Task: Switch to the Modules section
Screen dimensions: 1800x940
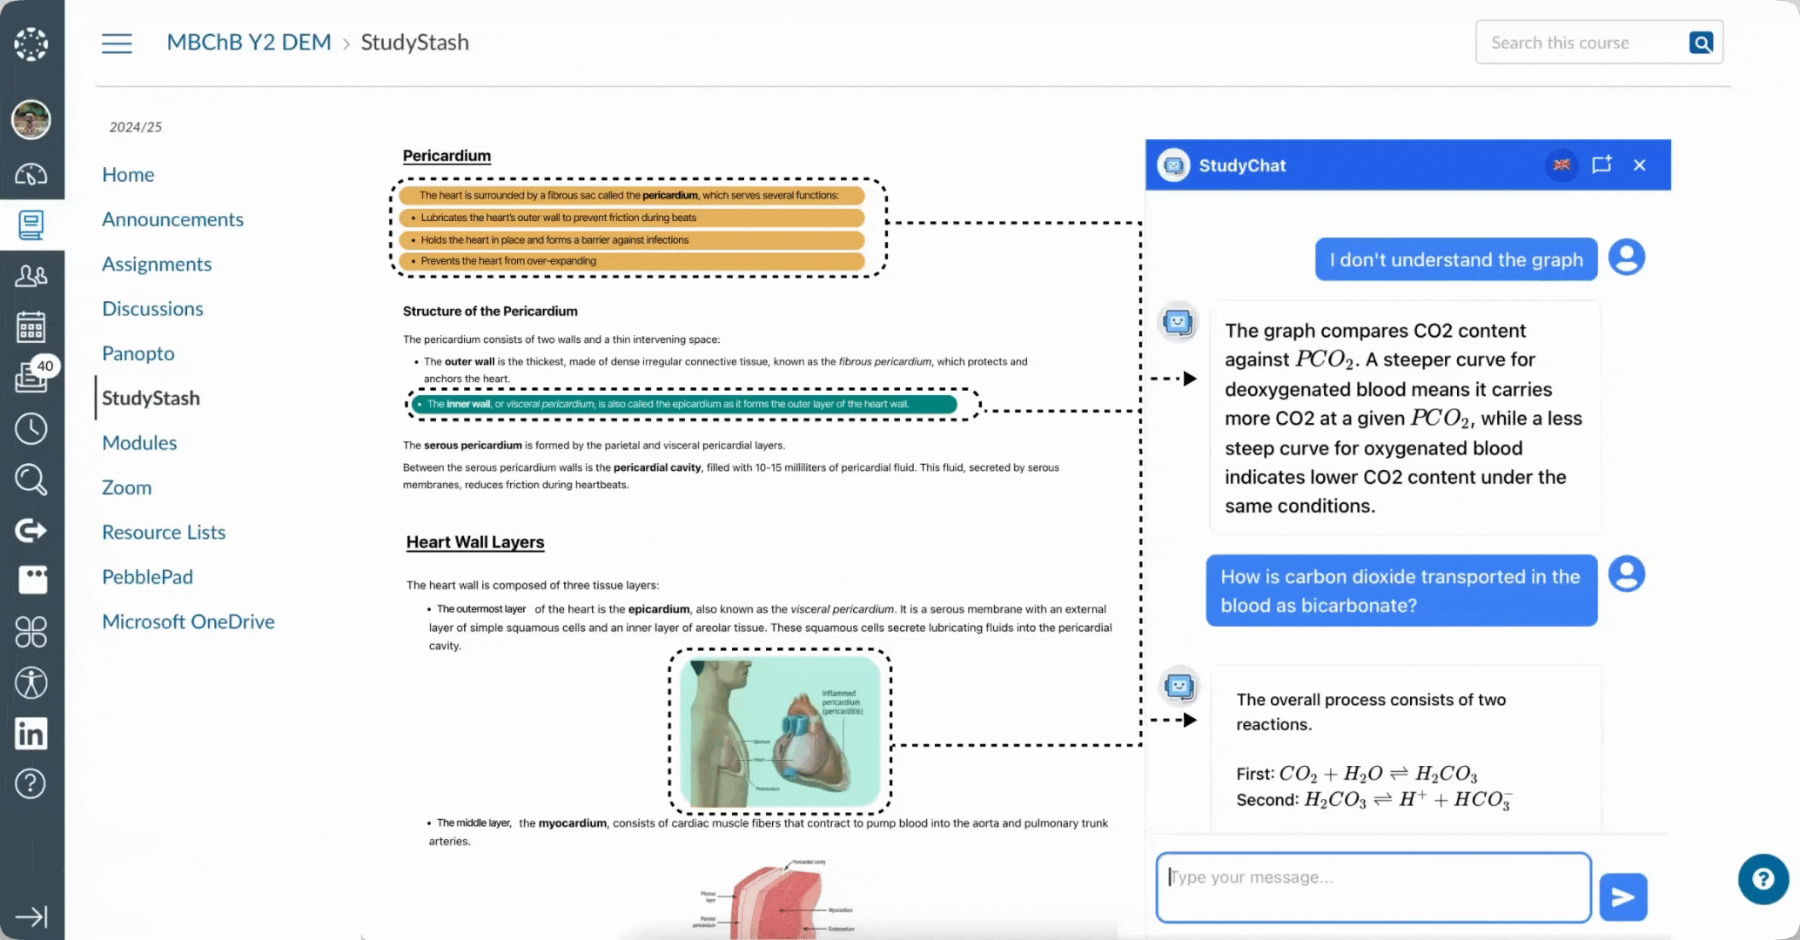Action: click(139, 442)
